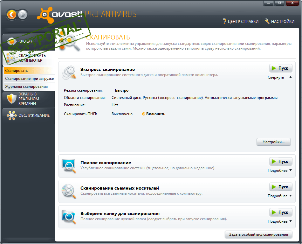Click the real-time shields shield icon
The image size is (302, 244).
11,99
